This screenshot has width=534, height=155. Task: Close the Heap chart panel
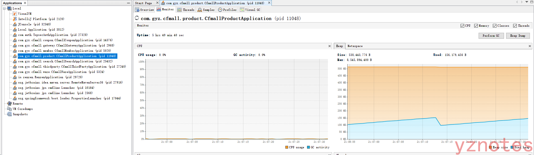(530, 46)
